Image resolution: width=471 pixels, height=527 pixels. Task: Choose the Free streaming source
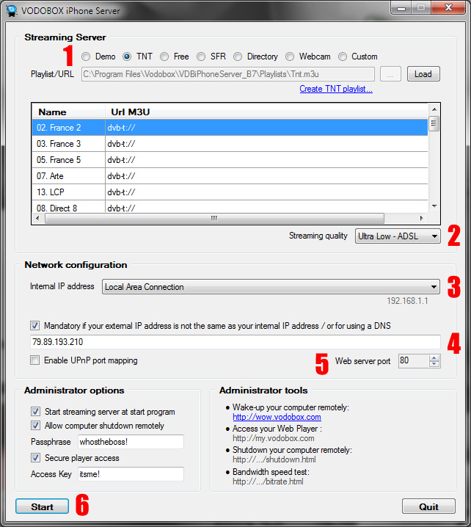click(x=164, y=57)
